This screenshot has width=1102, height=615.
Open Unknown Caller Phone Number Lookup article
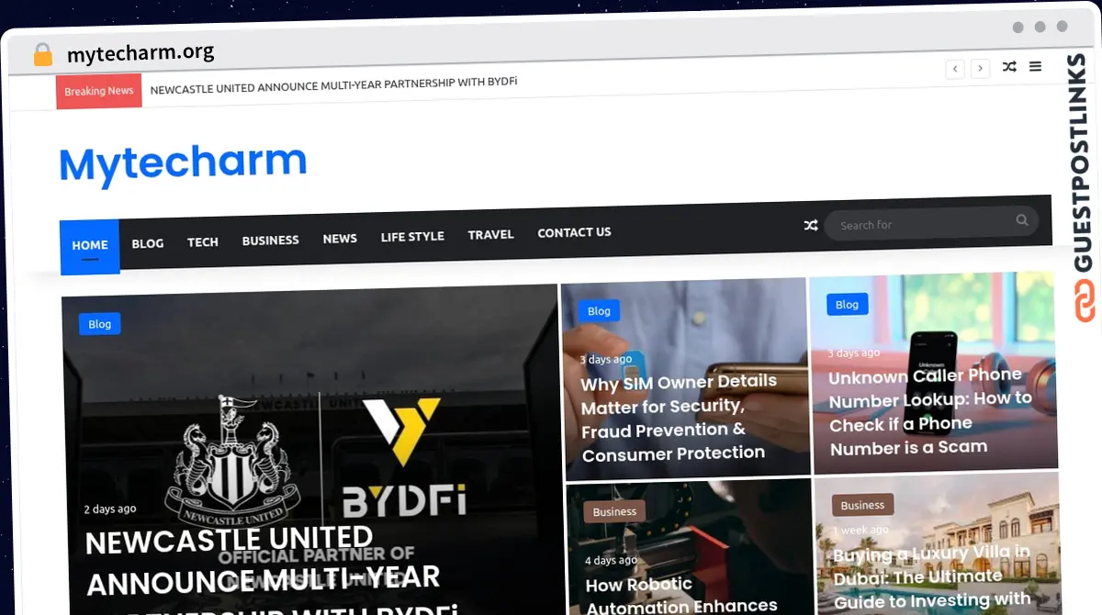[x=929, y=411]
